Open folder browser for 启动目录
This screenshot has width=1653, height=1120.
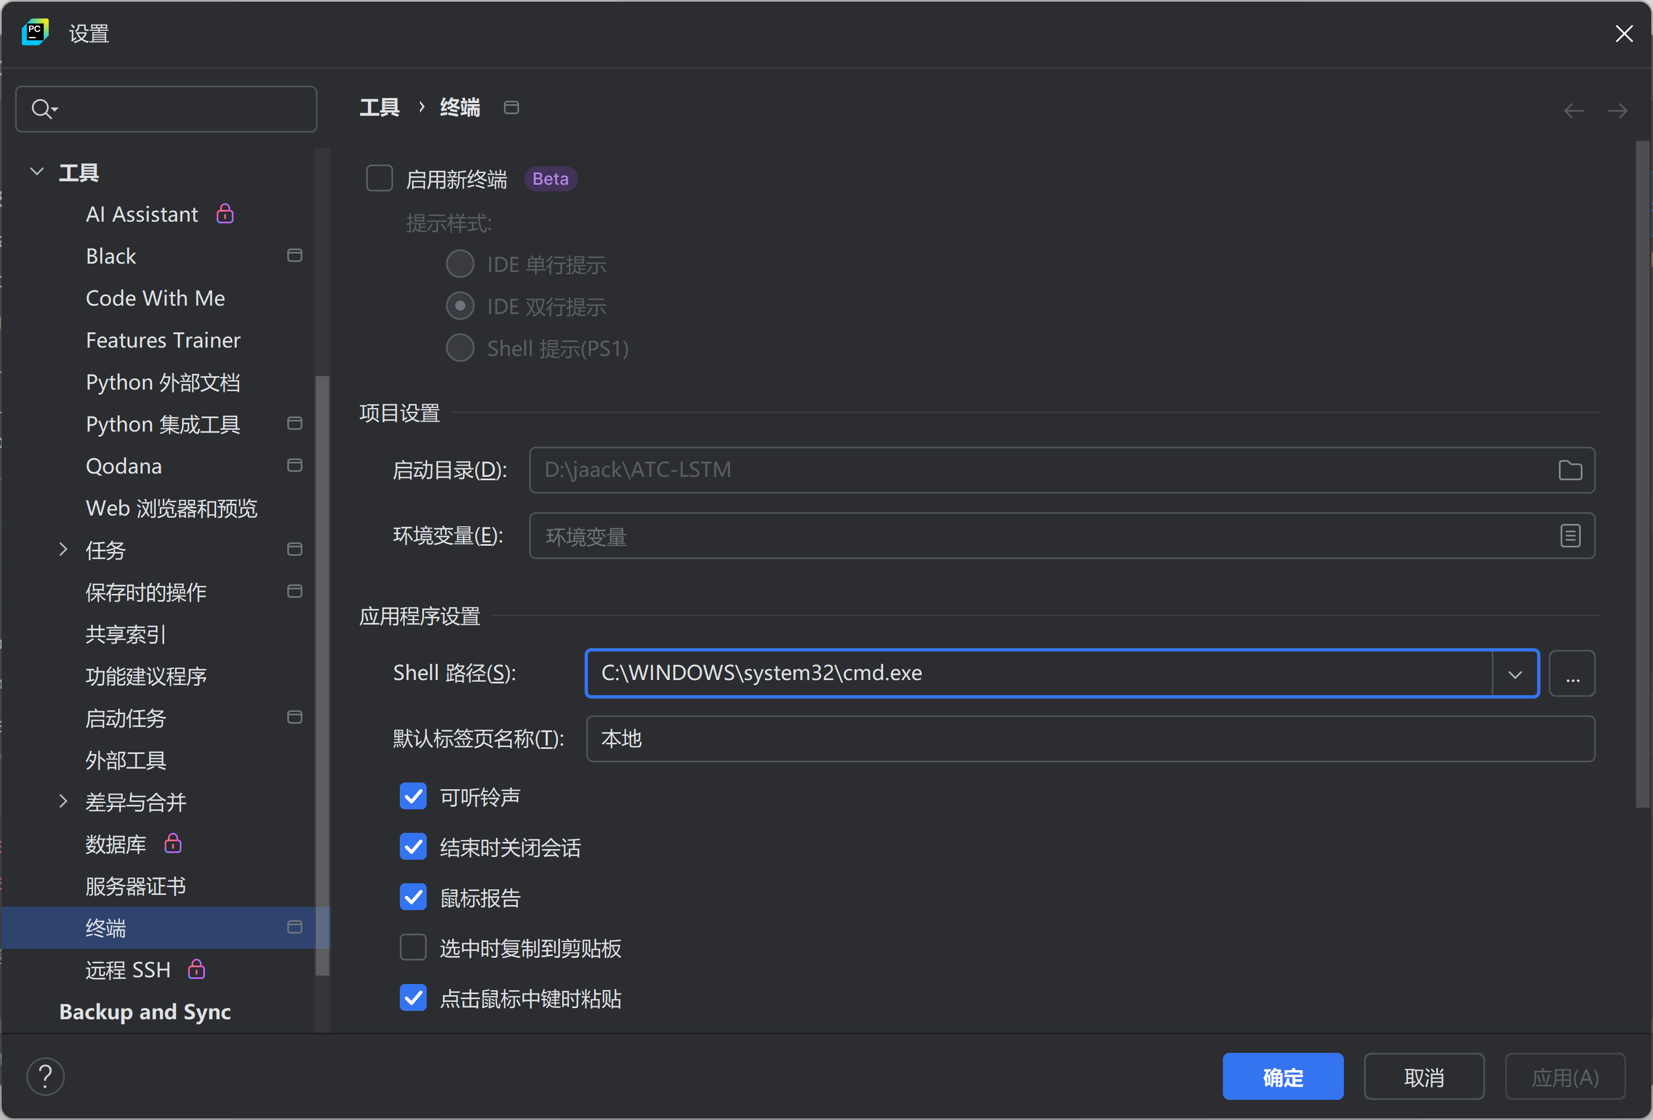click(x=1571, y=470)
